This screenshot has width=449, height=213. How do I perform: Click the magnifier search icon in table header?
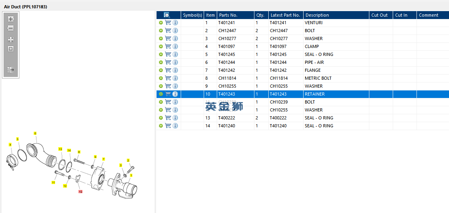click(x=167, y=15)
